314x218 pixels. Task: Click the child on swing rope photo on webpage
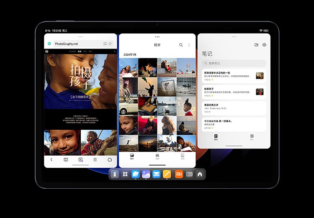(99, 143)
